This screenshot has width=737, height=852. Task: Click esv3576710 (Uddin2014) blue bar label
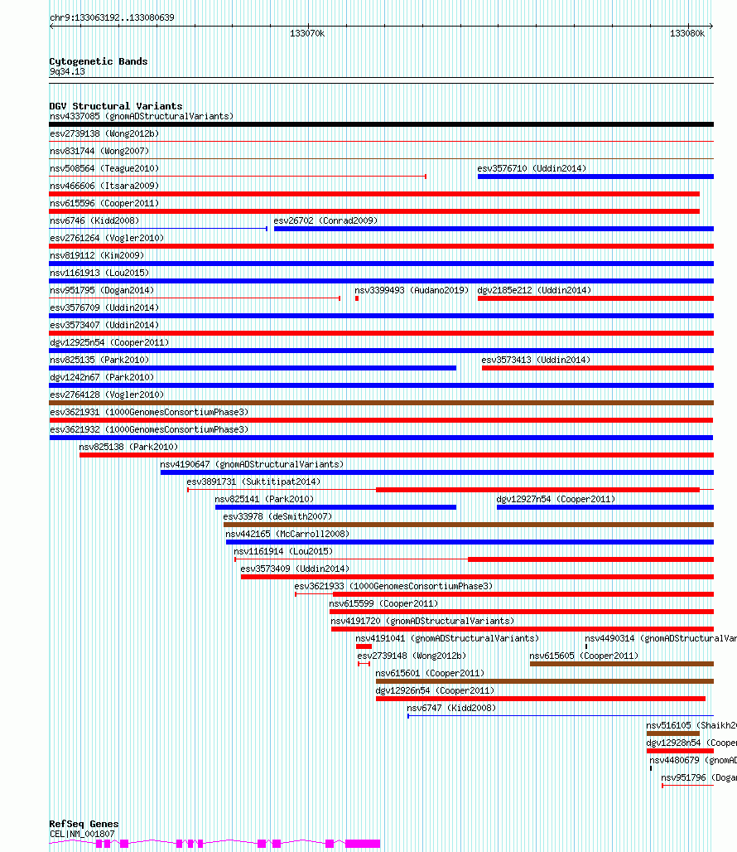point(532,168)
